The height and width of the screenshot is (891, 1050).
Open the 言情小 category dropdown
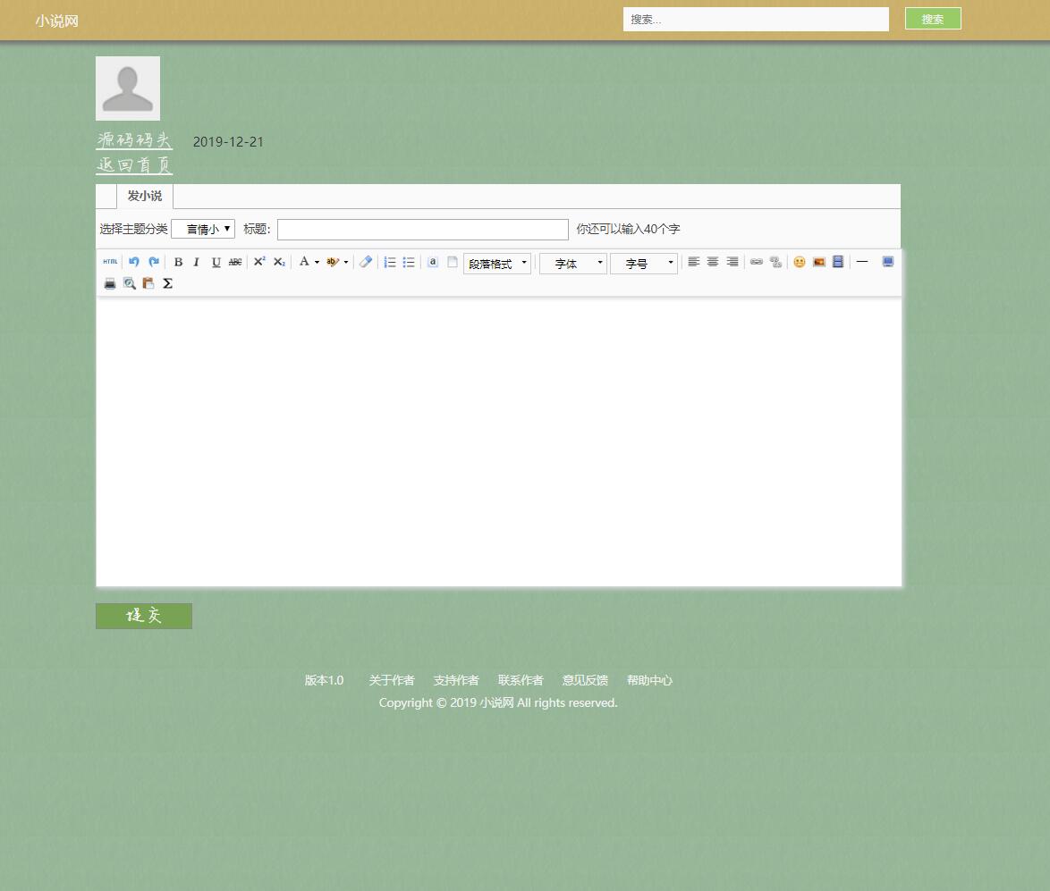pyautogui.click(x=203, y=229)
